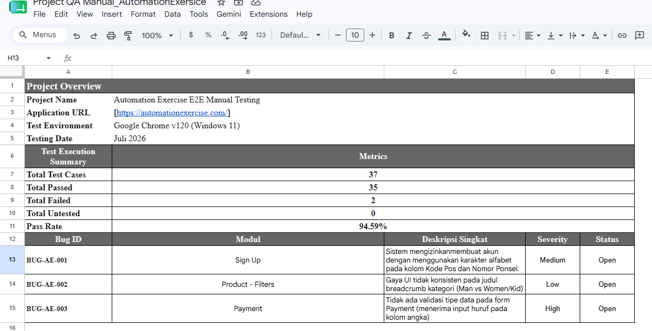This screenshot has width=652, height=331.
Task: Select column D header
Action: point(553,72)
